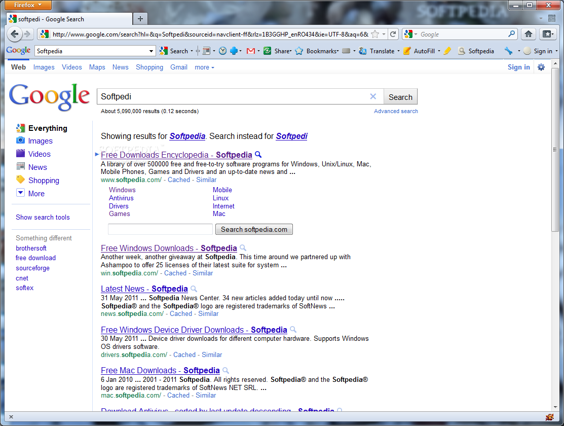Clear the search box with the X
The height and width of the screenshot is (426, 564).
(373, 96)
